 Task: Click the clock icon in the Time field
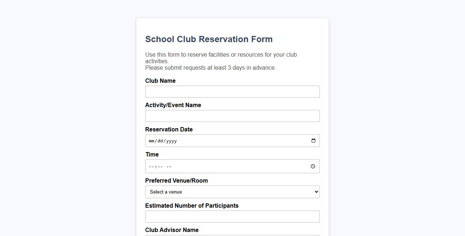pyautogui.click(x=313, y=166)
